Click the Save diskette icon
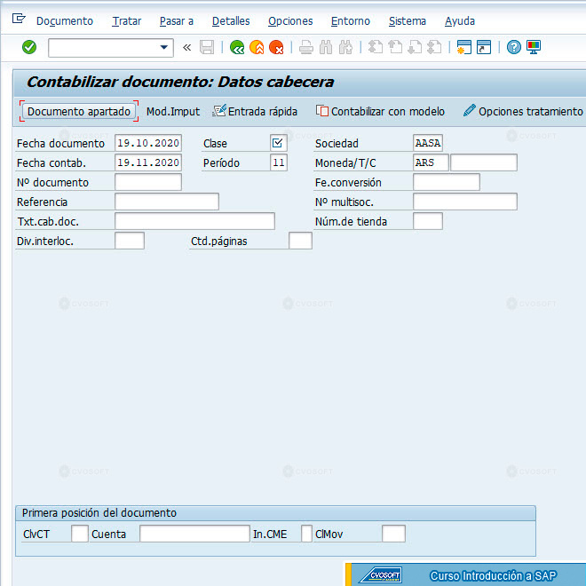 (207, 47)
